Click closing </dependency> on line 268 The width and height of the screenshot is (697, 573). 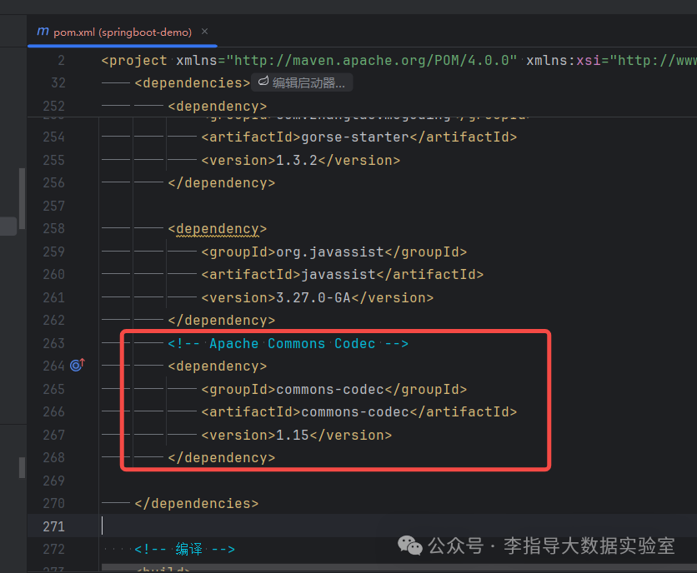click(x=222, y=457)
